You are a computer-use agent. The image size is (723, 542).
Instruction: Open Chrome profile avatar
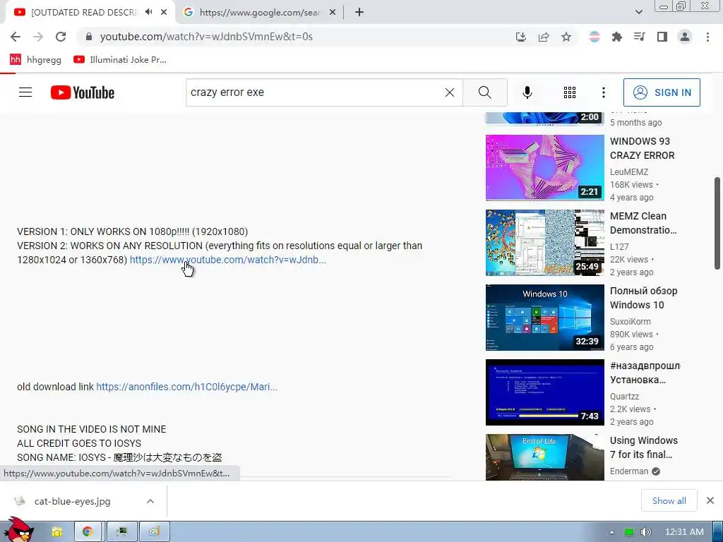685,37
